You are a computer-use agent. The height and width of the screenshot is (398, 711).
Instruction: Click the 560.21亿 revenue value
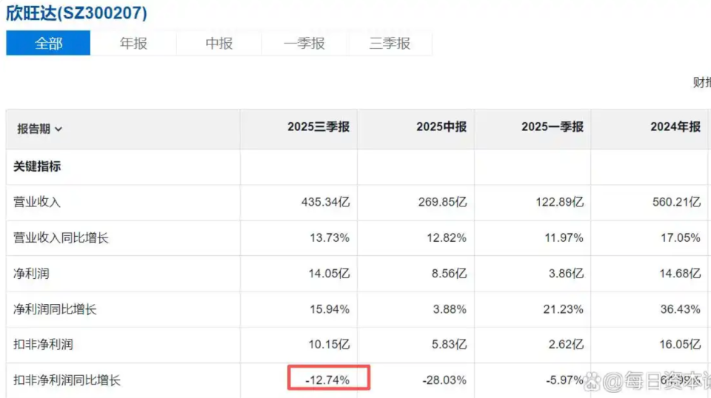click(676, 202)
